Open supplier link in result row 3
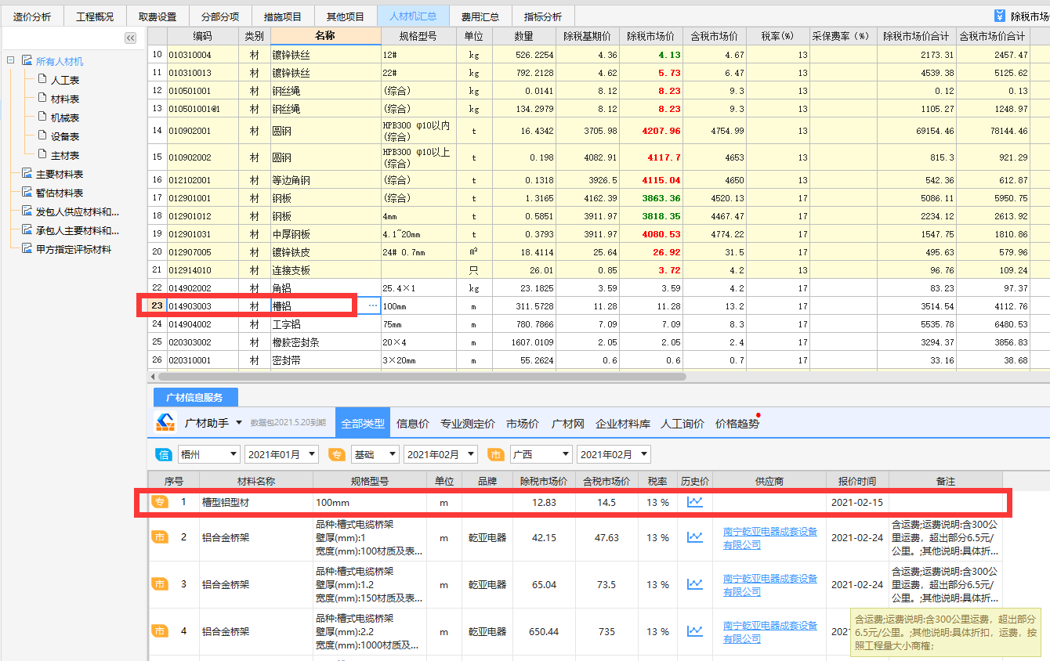 click(x=770, y=585)
